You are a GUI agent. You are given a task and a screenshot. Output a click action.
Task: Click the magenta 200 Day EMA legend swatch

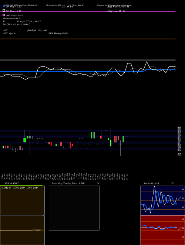click(x=4, y=15)
